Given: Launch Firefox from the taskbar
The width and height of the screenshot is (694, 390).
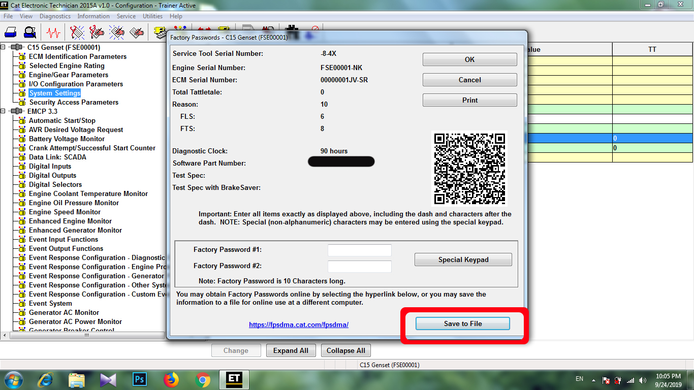Looking at the screenshot, I should 171,379.
